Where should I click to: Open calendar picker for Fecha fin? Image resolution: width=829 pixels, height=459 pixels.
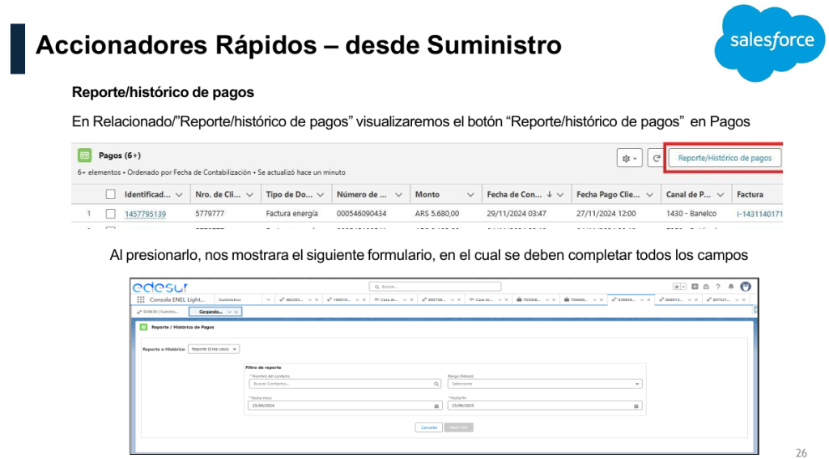coord(636,406)
